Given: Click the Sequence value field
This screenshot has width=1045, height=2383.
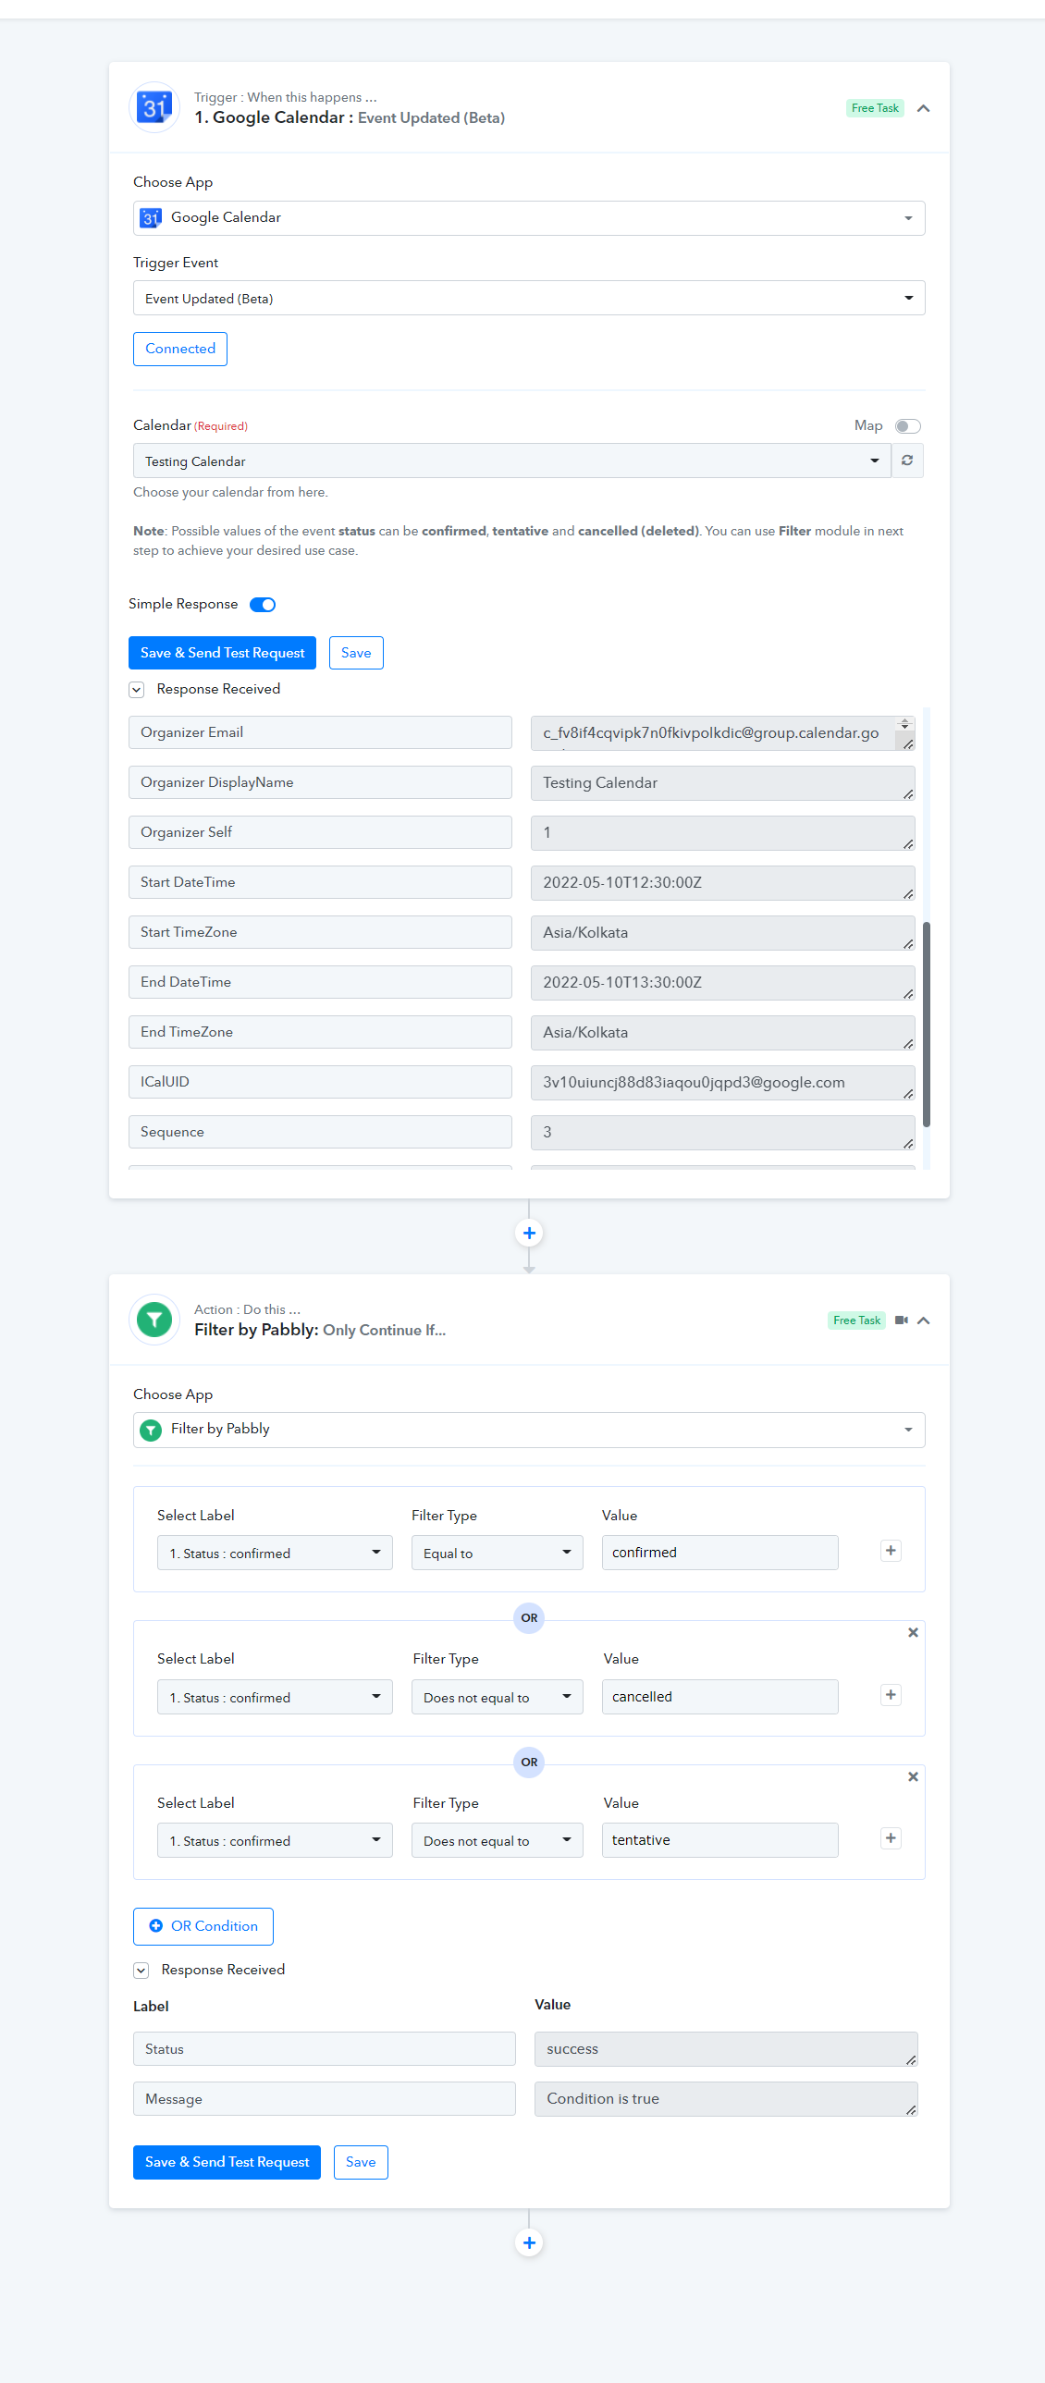Looking at the screenshot, I should tap(722, 1132).
